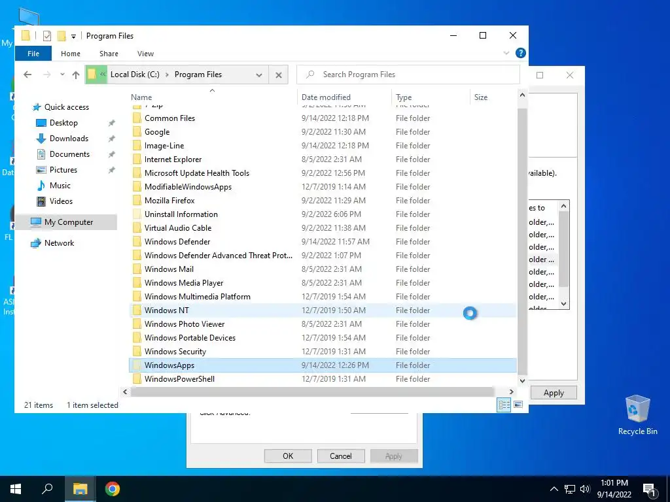Open the Share ribbon tab
The width and height of the screenshot is (670, 502).
click(109, 54)
